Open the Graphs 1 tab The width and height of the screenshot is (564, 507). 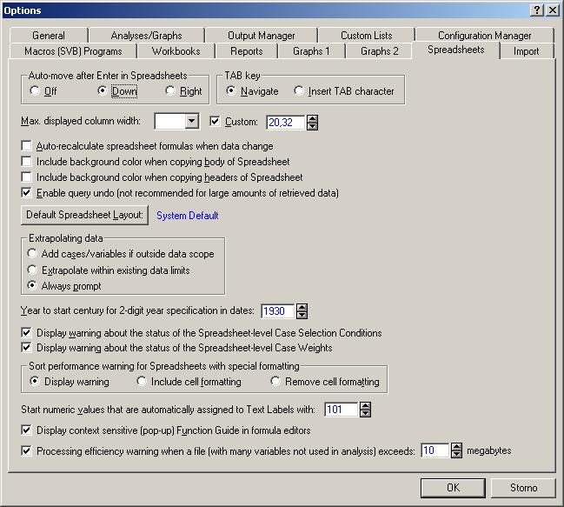pyautogui.click(x=311, y=51)
